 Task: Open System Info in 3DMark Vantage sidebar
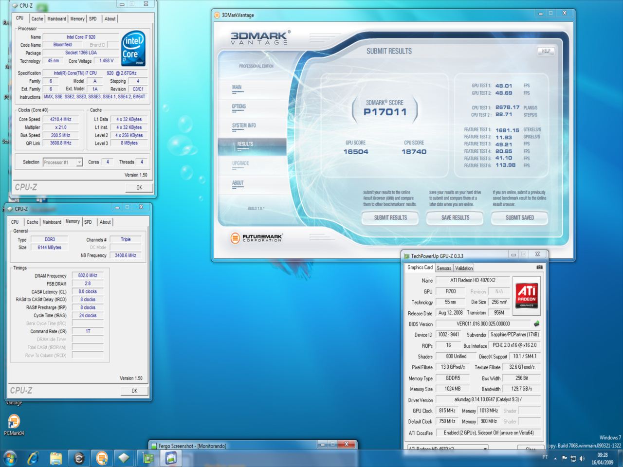point(244,126)
